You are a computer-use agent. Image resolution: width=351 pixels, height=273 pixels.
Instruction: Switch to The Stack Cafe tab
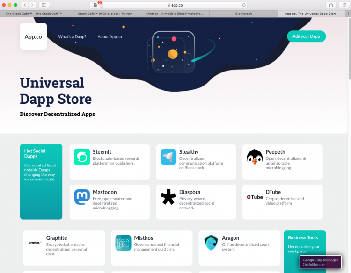click(x=35, y=14)
